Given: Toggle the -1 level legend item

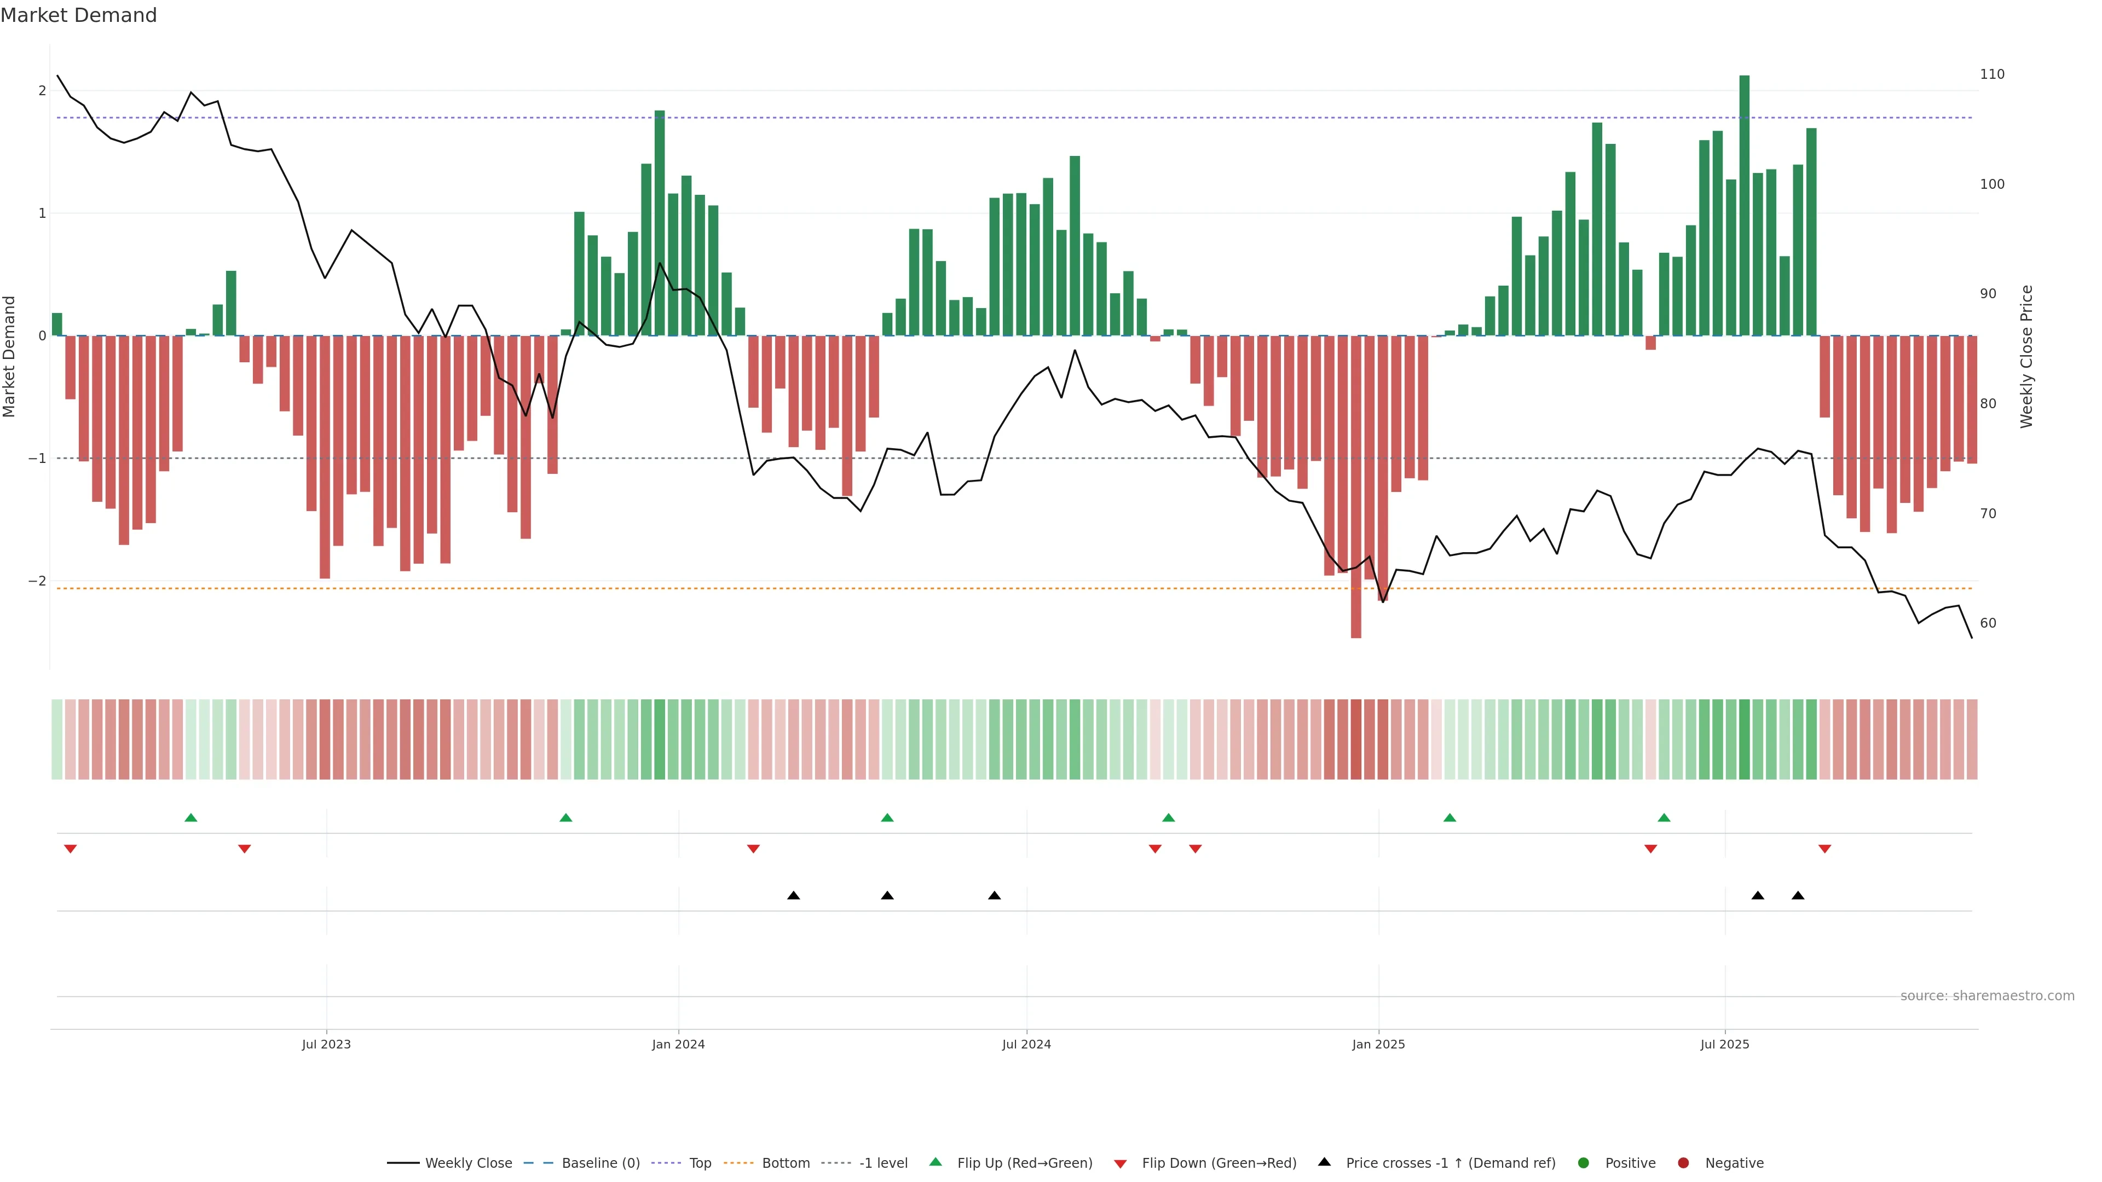Looking at the screenshot, I should (x=883, y=1163).
